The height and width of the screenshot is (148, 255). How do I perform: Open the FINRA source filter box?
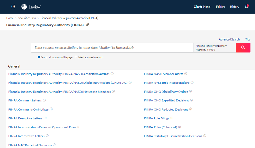214,48
